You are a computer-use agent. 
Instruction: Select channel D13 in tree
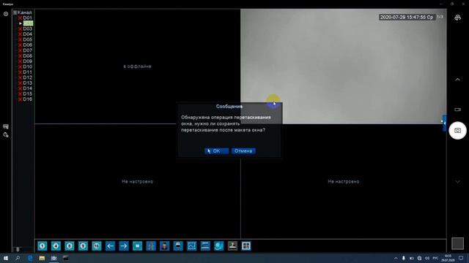click(27, 83)
